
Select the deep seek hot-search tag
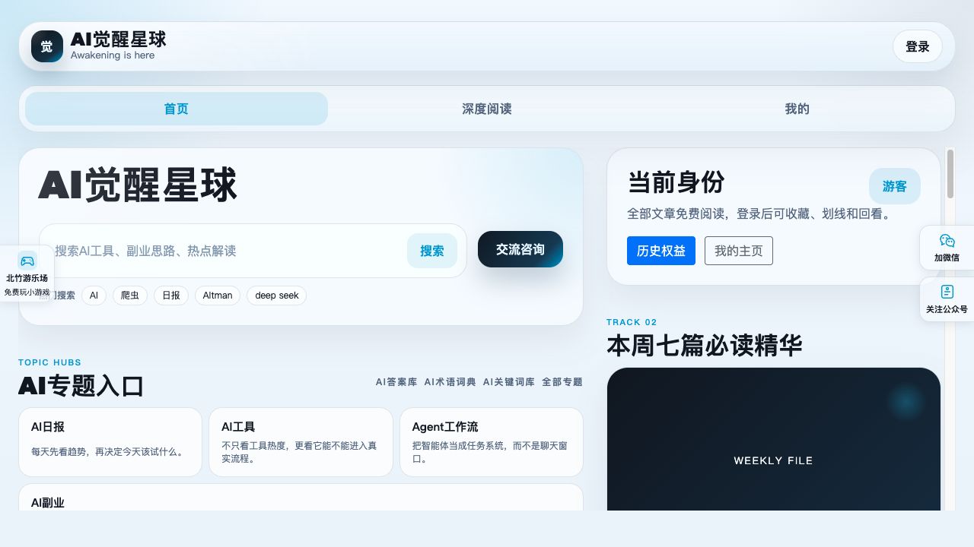pos(277,296)
